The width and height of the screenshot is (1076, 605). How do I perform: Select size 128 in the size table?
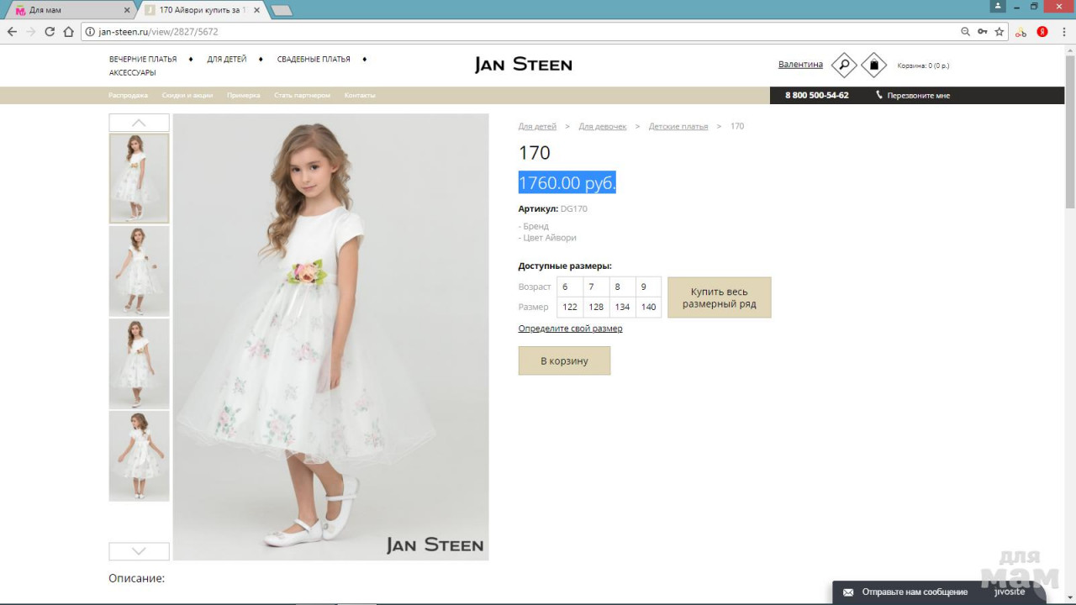click(x=596, y=307)
